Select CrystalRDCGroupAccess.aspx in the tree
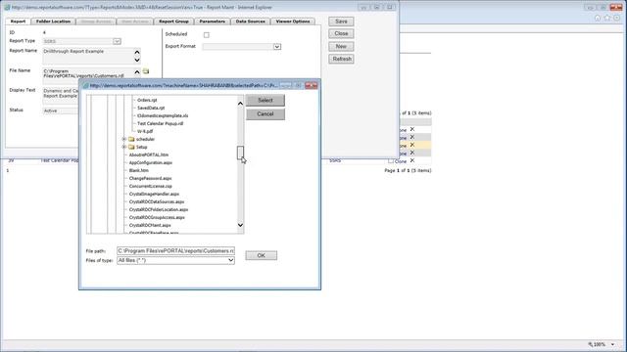This screenshot has width=627, height=352. click(157, 217)
